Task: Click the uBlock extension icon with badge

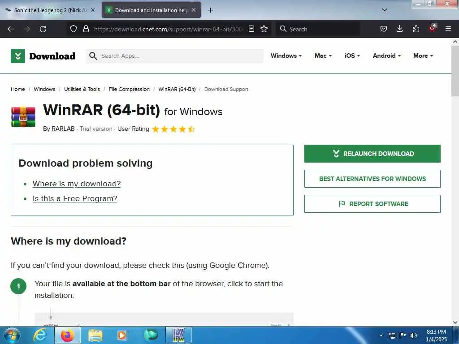Action: click(x=433, y=28)
